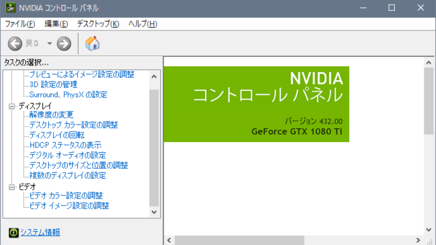The image size is (436, 245).
Task: Click the システム情報 icon
Action: (x=13, y=232)
